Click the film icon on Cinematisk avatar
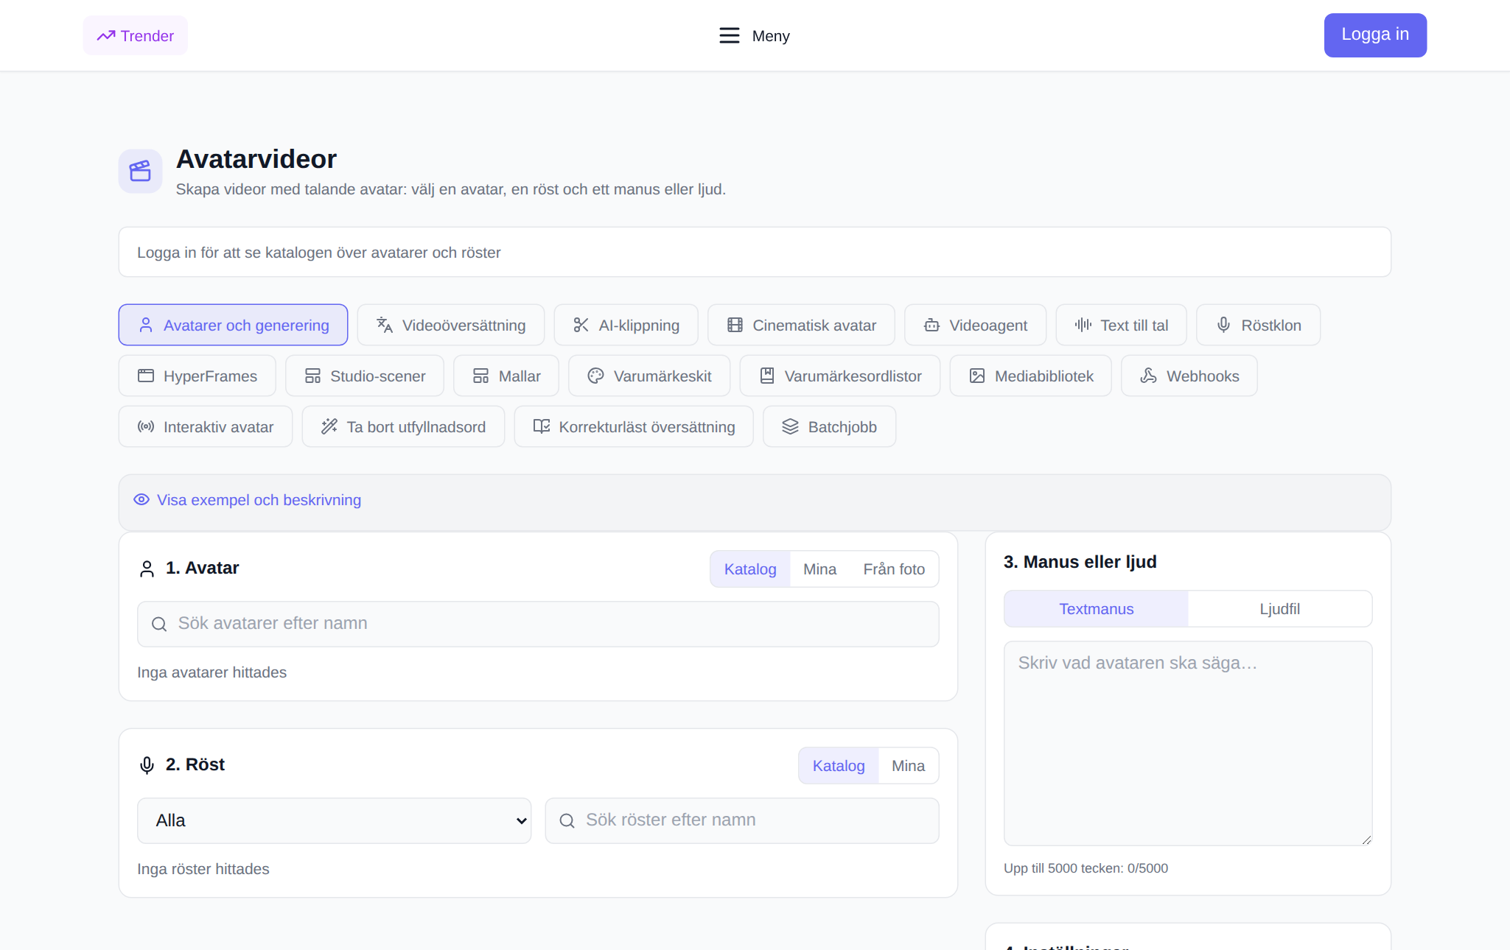The height and width of the screenshot is (950, 1510). [735, 325]
